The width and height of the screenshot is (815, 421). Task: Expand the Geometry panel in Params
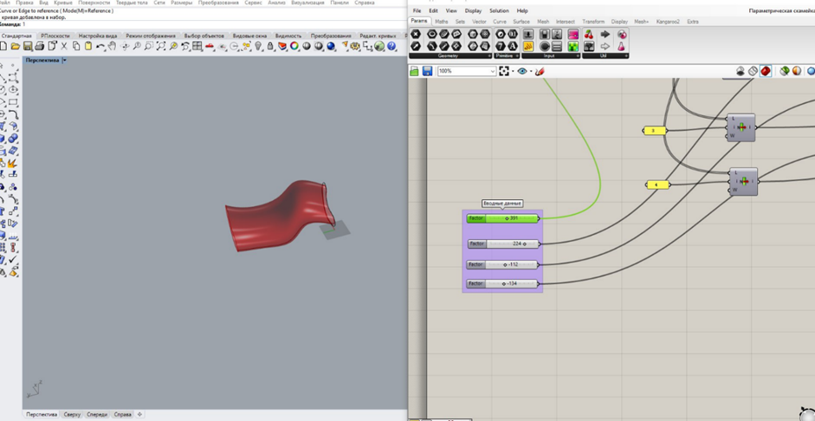[488, 55]
